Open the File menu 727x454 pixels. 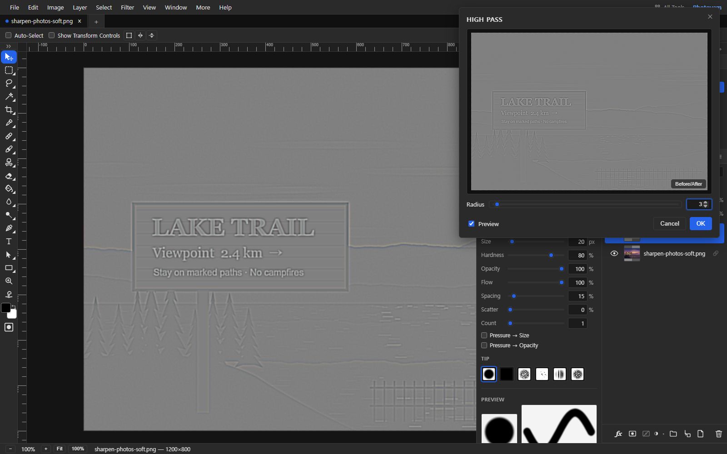pyautogui.click(x=15, y=7)
